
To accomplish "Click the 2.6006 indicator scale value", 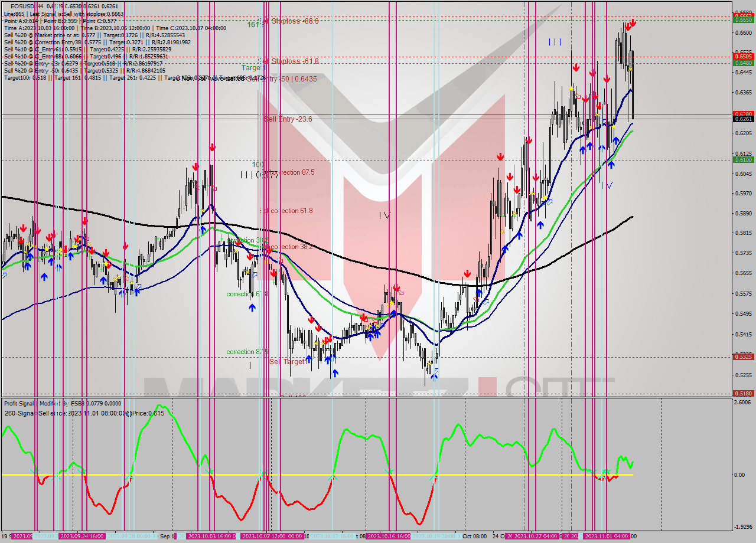I will (742, 402).
